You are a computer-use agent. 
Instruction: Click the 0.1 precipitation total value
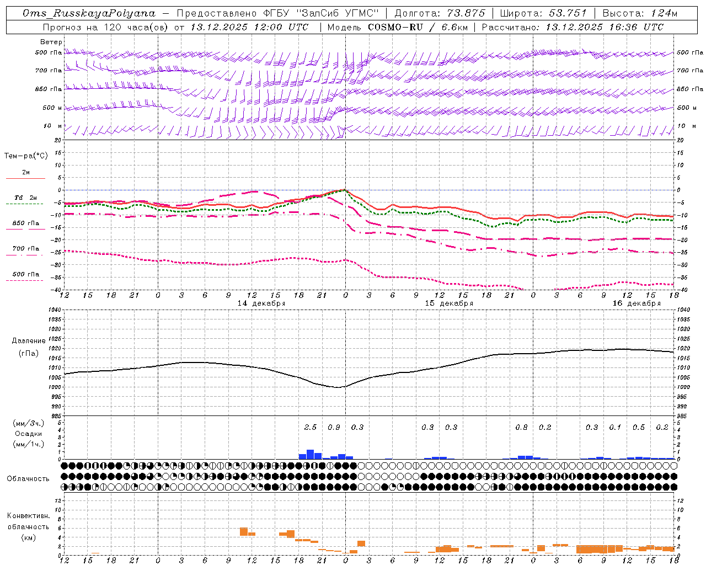click(x=615, y=427)
